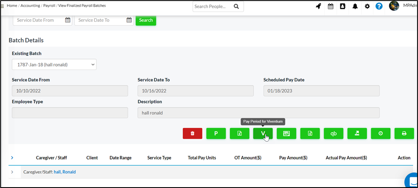Go to Payroll in the breadcrumb

(49, 6)
